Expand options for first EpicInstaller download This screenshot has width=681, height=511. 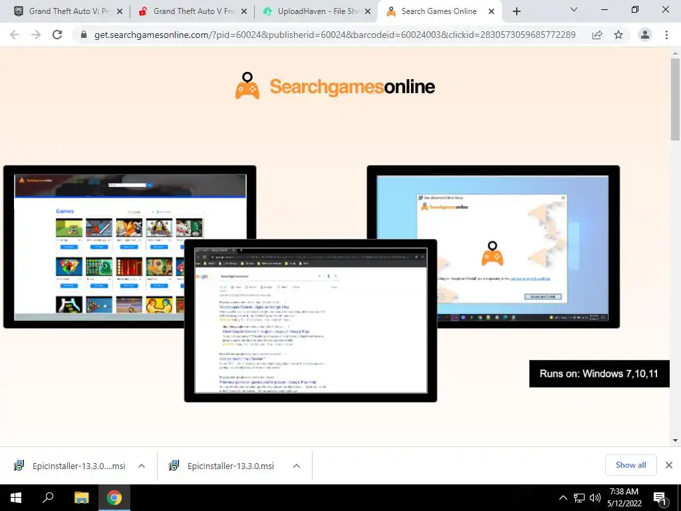coord(142,466)
